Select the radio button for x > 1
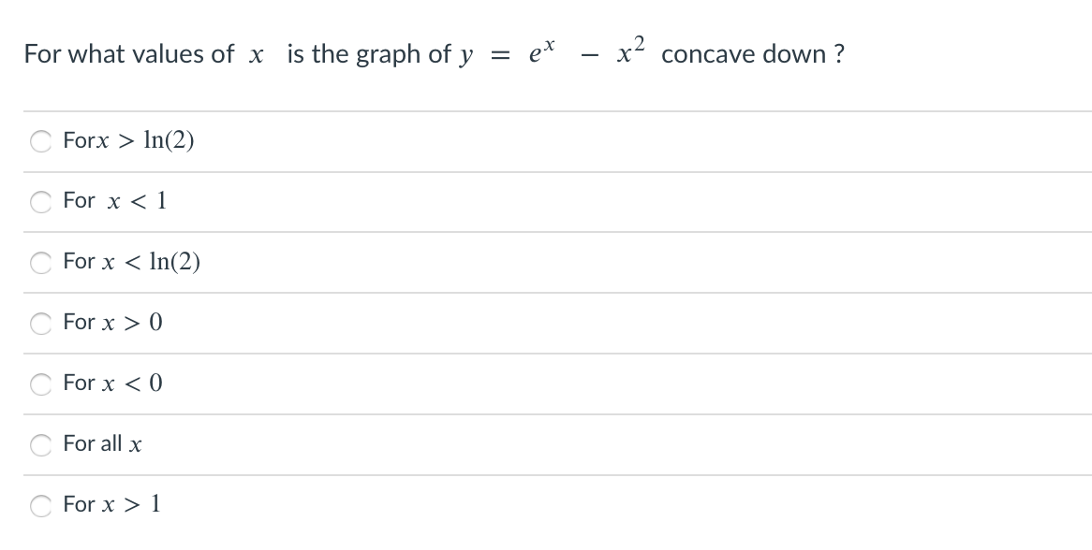The height and width of the screenshot is (550, 1092). pos(40,505)
